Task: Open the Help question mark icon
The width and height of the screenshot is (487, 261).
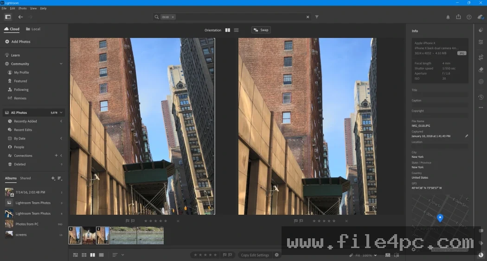Action: pyautogui.click(x=469, y=17)
